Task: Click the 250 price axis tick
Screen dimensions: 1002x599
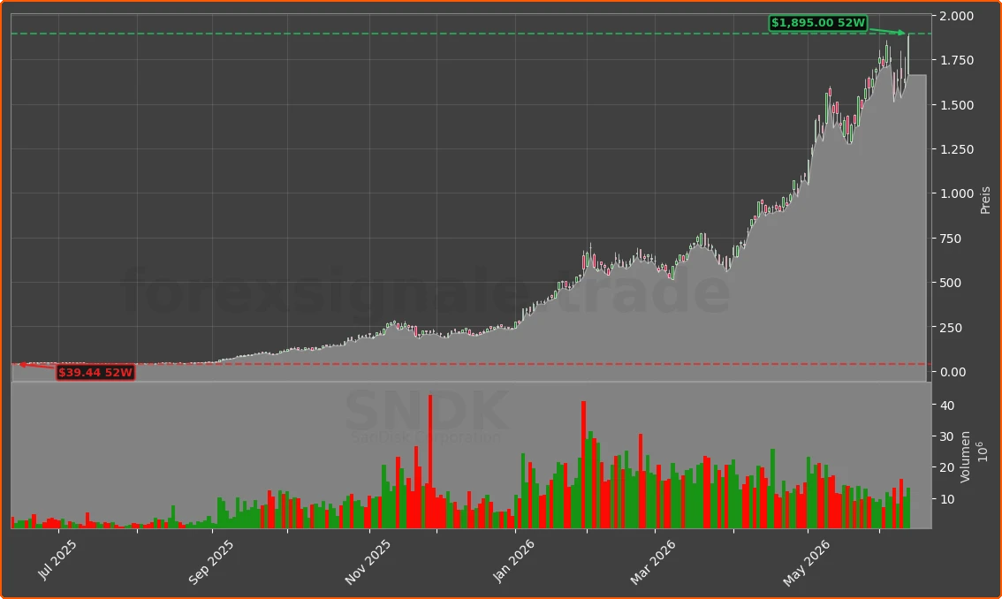Action: [x=950, y=327]
